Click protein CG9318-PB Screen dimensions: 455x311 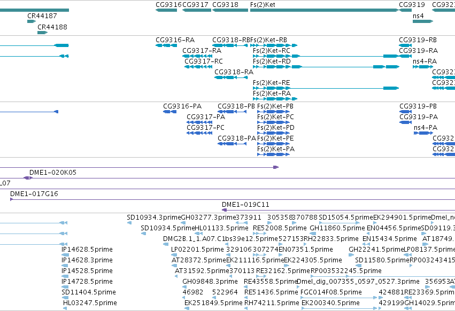[x=232, y=112]
